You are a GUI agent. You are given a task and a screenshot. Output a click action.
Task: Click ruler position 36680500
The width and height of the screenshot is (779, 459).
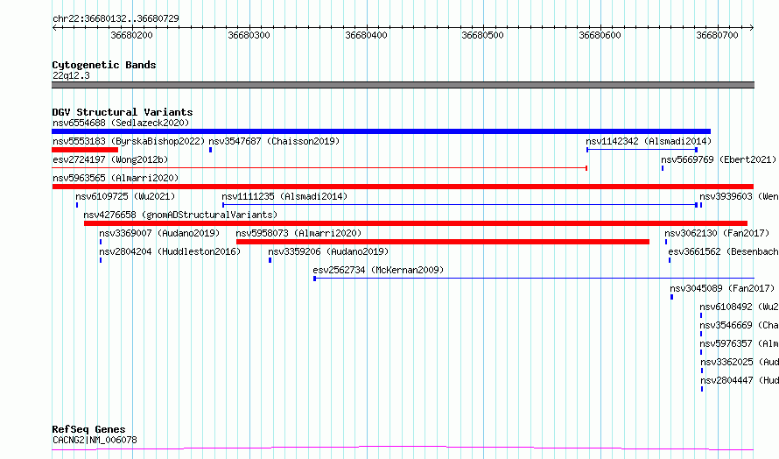(x=483, y=35)
